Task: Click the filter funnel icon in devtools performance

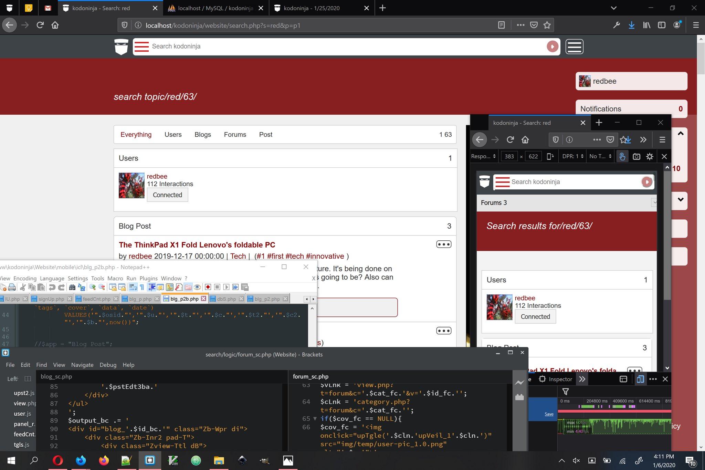Action: coord(566,391)
